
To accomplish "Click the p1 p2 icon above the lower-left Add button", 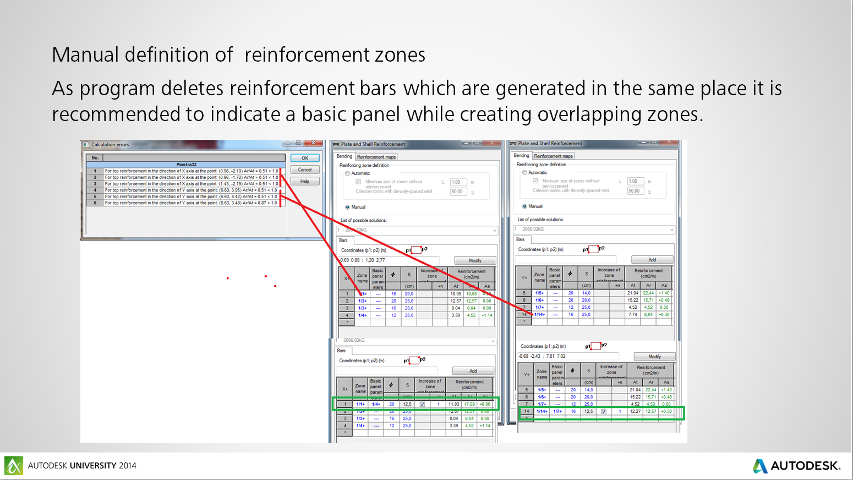I will tap(414, 361).
